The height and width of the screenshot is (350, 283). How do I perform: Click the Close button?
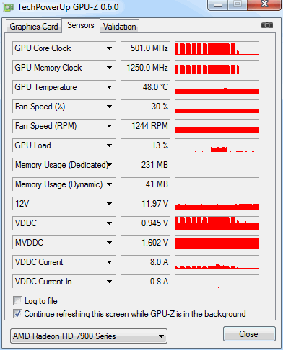point(249,334)
